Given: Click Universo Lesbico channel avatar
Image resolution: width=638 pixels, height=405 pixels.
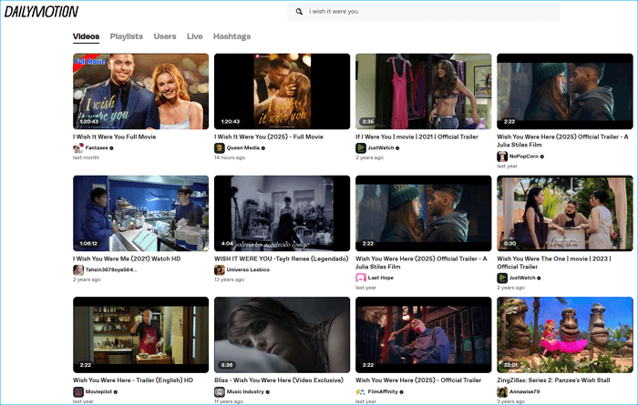Looking at the screenshot, I should (x=220, y=270).
